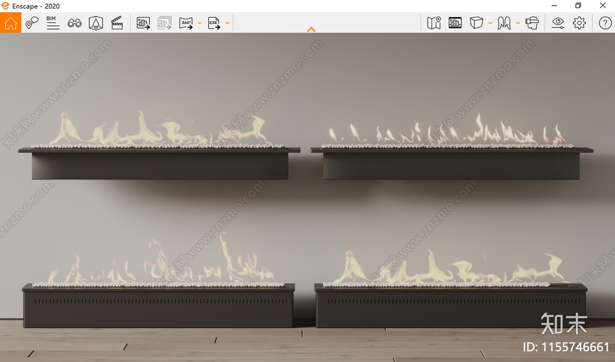Open Visual Settings eye icon
Viewport: 615px width, 362px height.
click(558, 23)
